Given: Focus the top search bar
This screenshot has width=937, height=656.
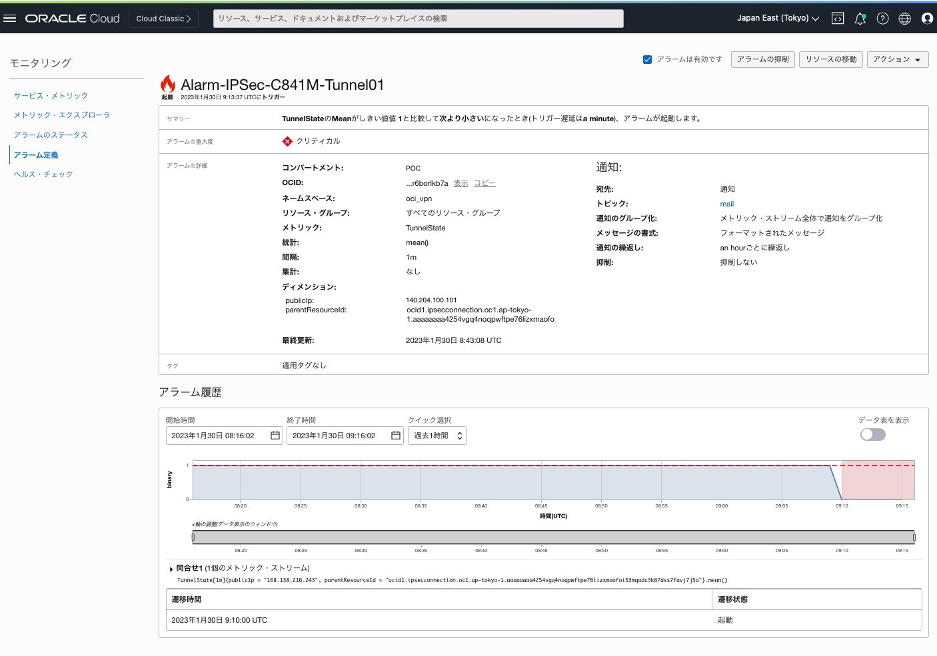Looking at the screenshot, I should coord(419,19).
